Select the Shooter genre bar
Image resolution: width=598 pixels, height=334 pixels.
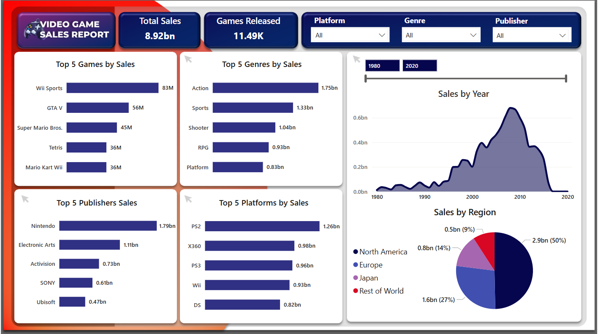244,128
